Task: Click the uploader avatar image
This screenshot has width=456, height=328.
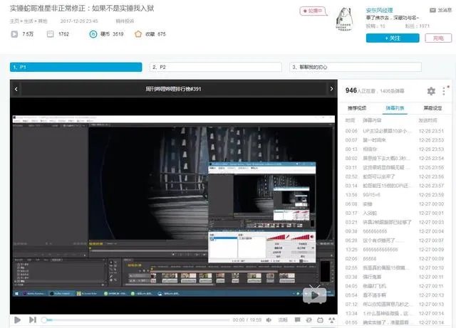Action: pos(344,19)
